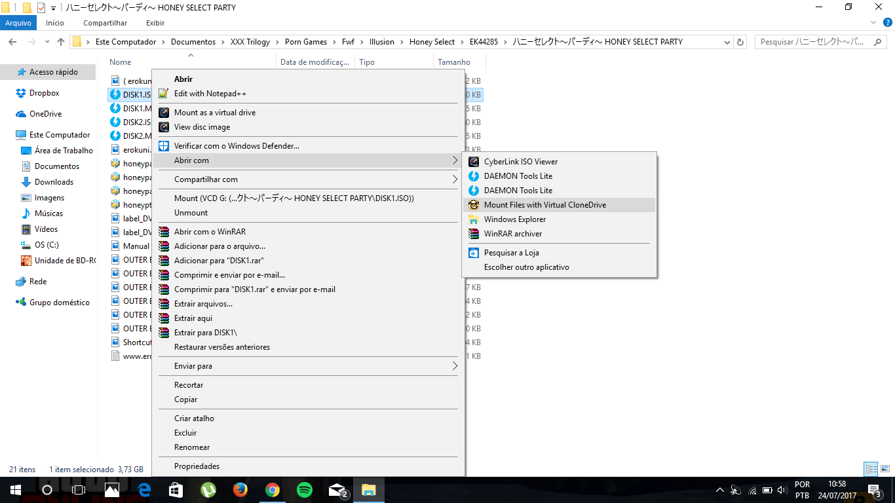This screenshot has width=895, height=503.
Task: Open the Mail app on the taskbar
Action: pyautogui.click(x=337, y=490)
